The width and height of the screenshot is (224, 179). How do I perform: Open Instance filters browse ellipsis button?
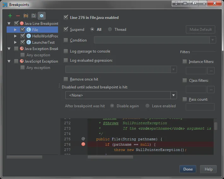(x=211, y=71)
